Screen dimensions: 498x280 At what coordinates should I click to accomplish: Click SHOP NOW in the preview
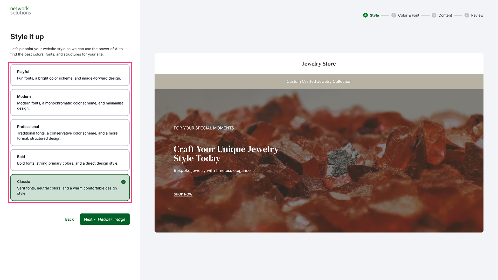tap(183, 194)
